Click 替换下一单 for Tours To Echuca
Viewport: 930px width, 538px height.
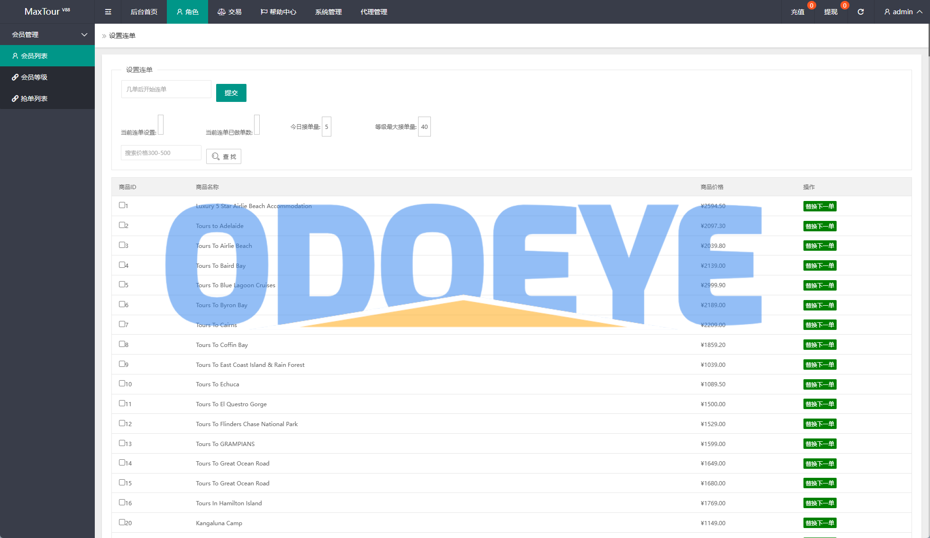(x=820, y=384)
